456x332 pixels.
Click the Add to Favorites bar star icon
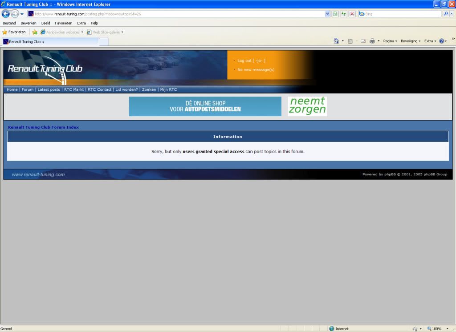point(35,32)
